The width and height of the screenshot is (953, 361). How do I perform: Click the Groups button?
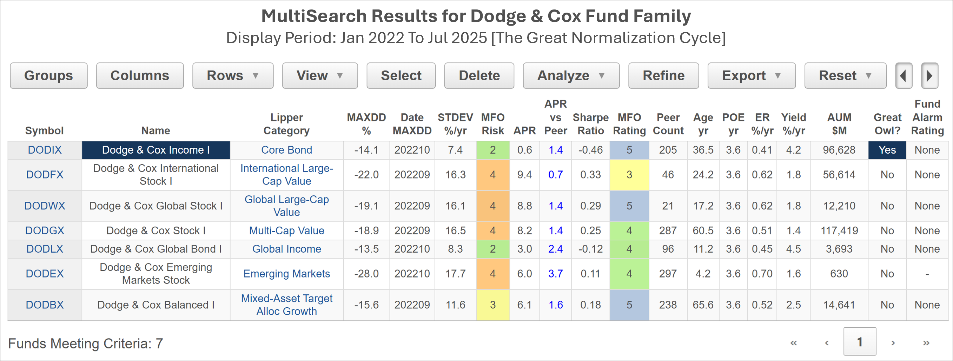click(49, 76)
